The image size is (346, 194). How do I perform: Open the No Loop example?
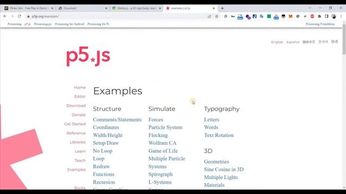pyautogui.click(x=103, y=151)
